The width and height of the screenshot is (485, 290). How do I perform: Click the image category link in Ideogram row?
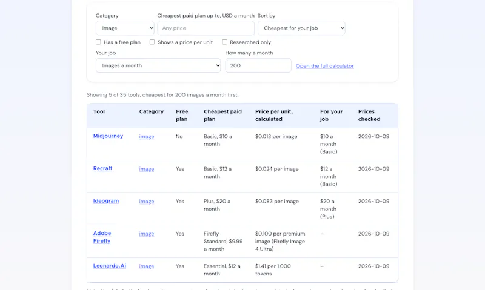[147, 202]
